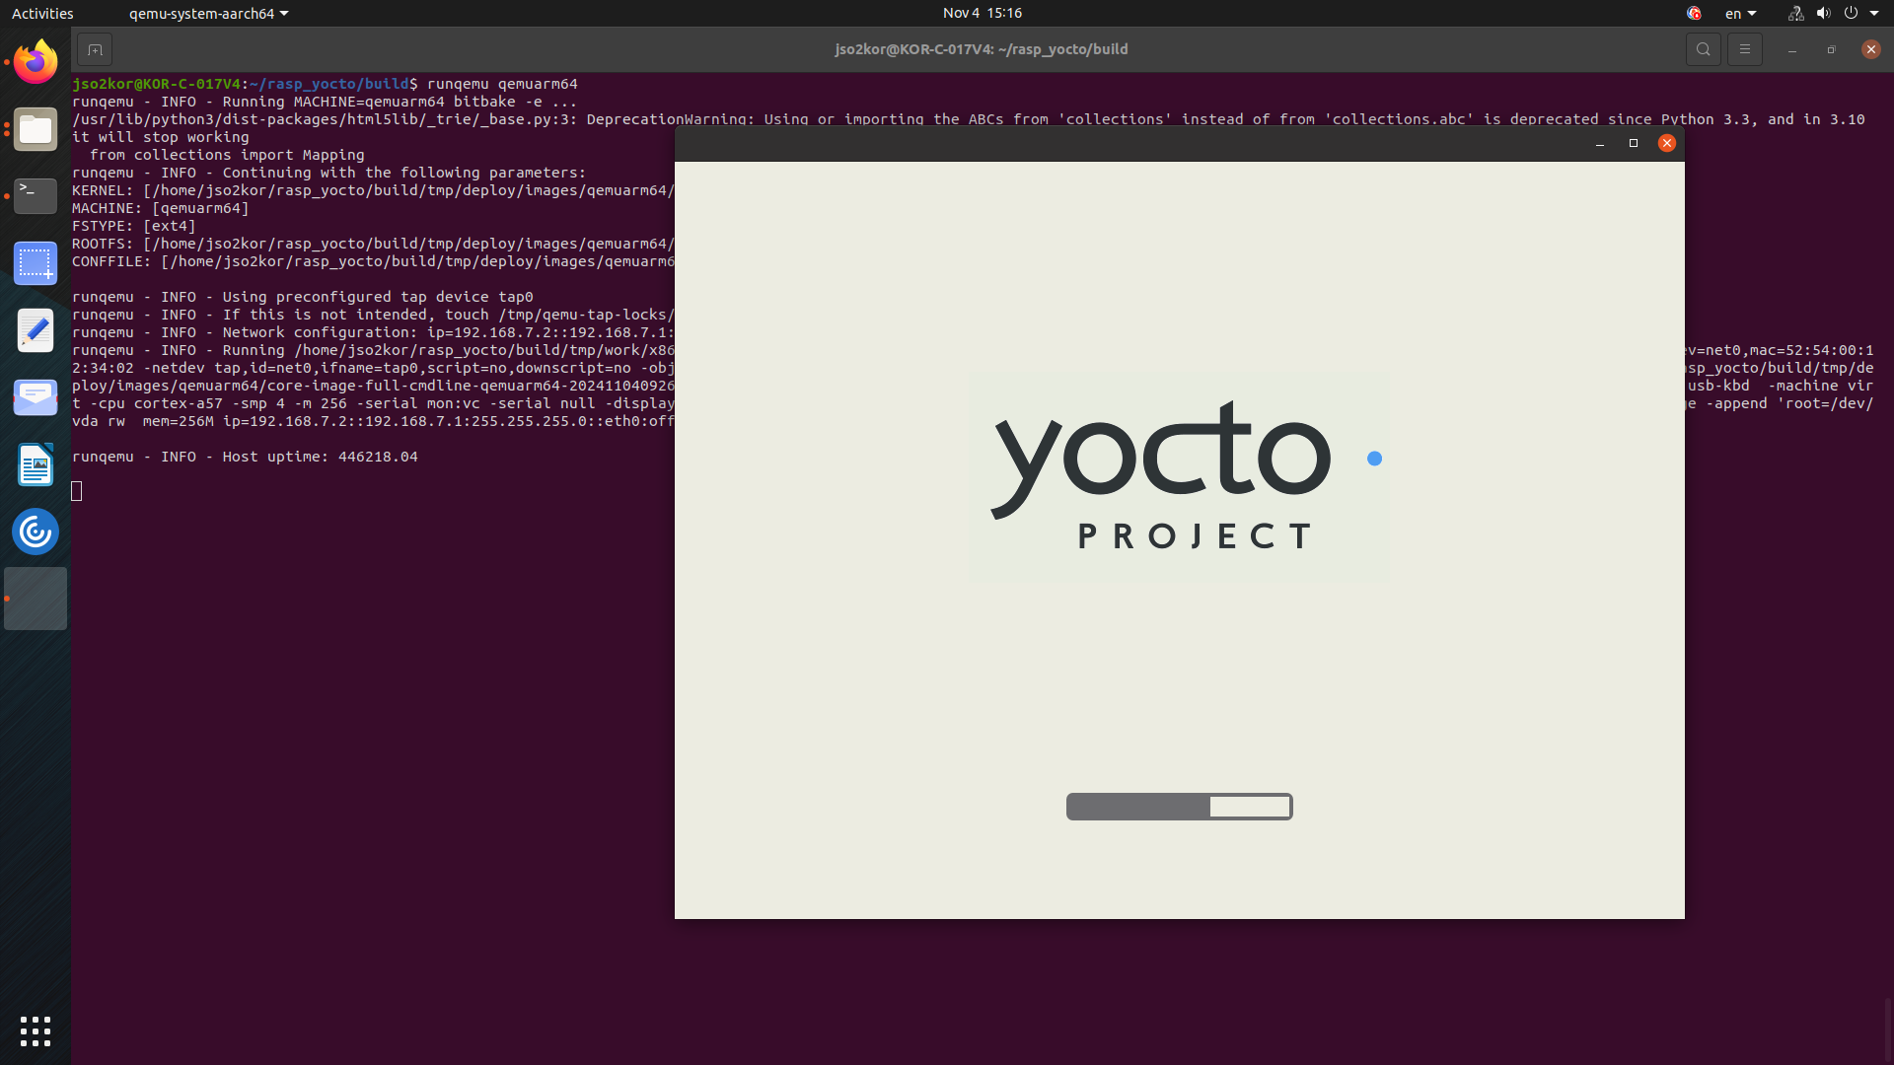Screen dimensions: 1894x1065
Task: Close the terminal window
Action: tap(1870, 49)
